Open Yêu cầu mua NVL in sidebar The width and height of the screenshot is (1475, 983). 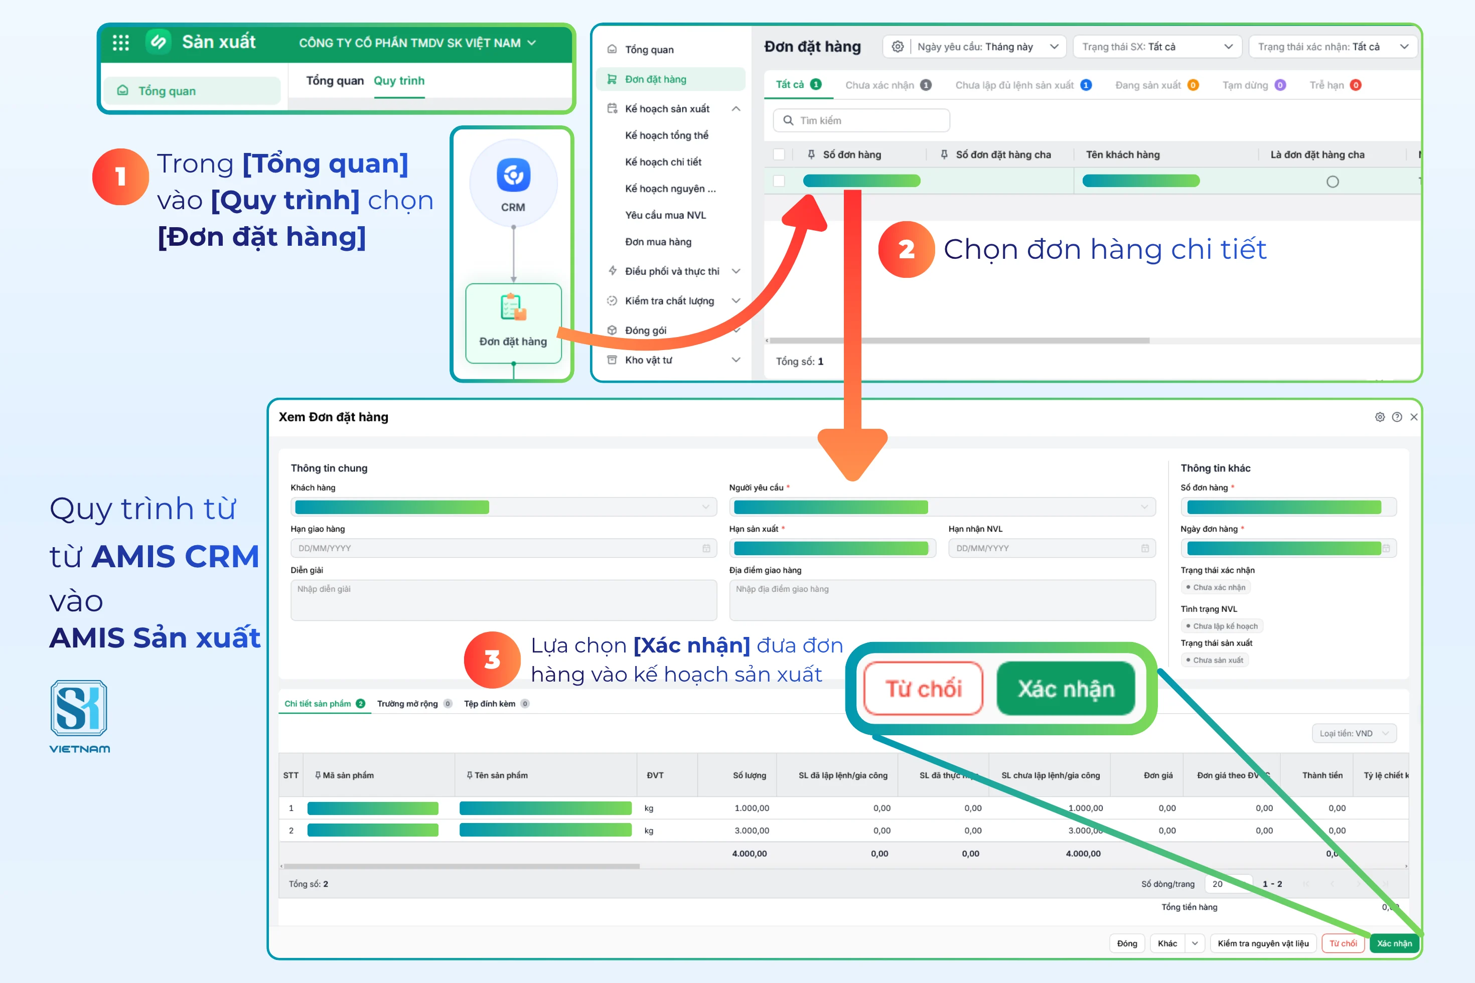[665, 215]
